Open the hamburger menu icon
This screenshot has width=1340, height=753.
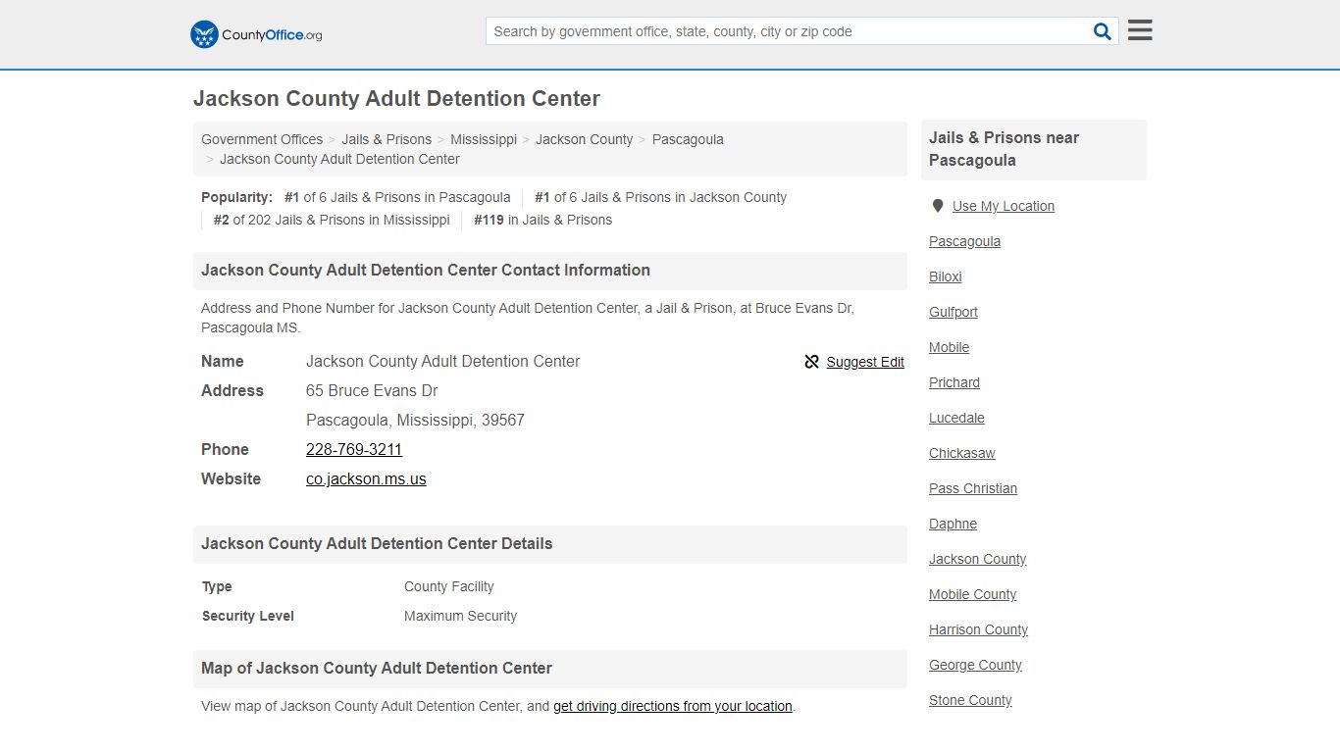pos(1140,30)
